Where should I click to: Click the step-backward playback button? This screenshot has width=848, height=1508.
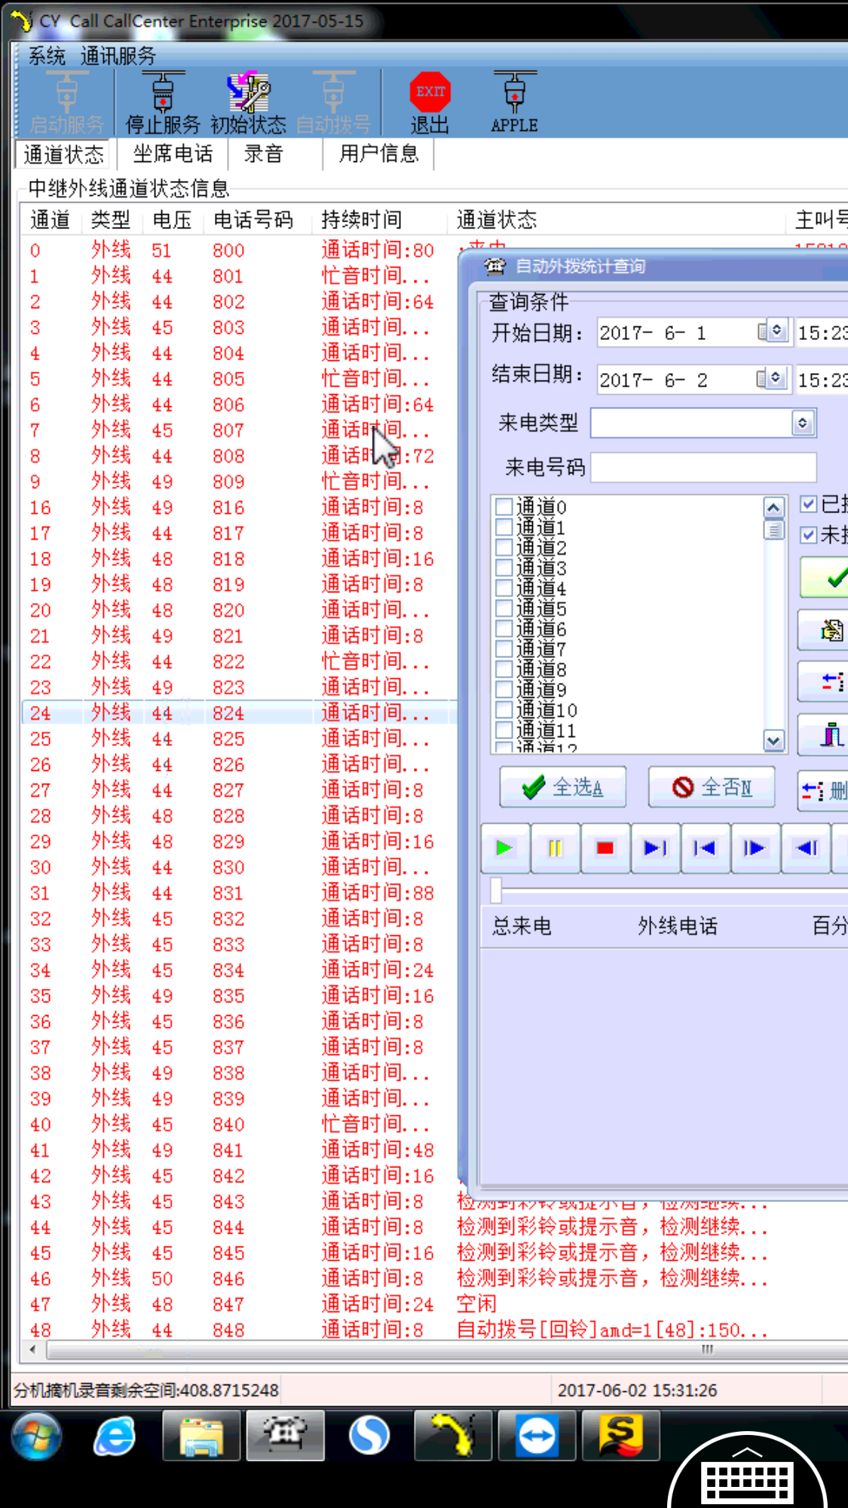(806, 848)
